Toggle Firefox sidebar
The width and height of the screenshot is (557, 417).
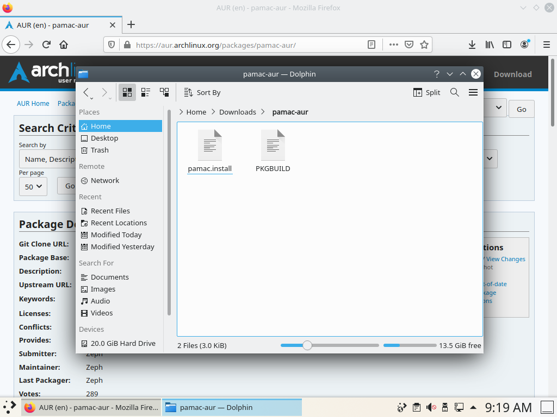click(x=507, y=45)
